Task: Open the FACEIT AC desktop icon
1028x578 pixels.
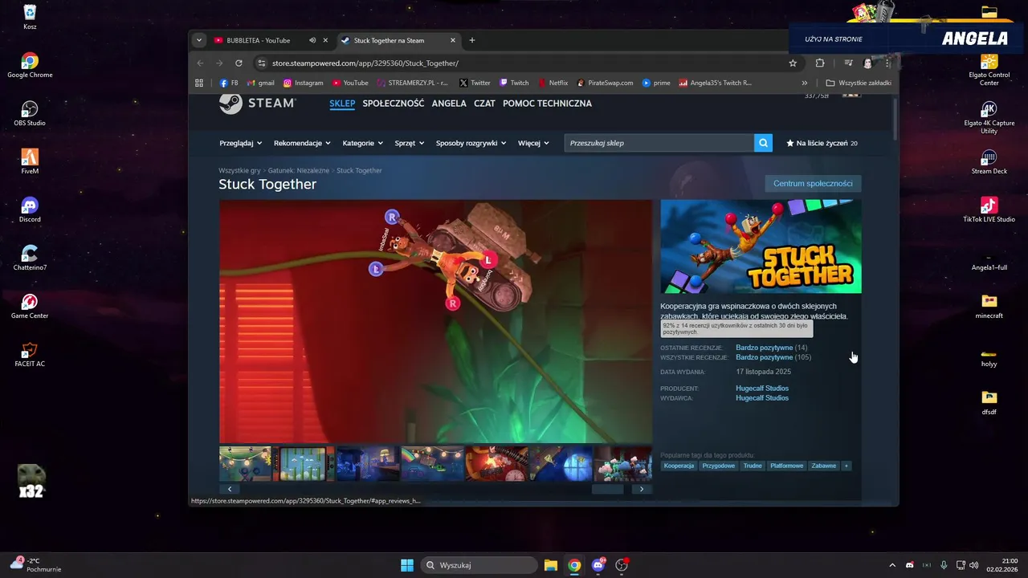Action: click(x=30, y=354)
